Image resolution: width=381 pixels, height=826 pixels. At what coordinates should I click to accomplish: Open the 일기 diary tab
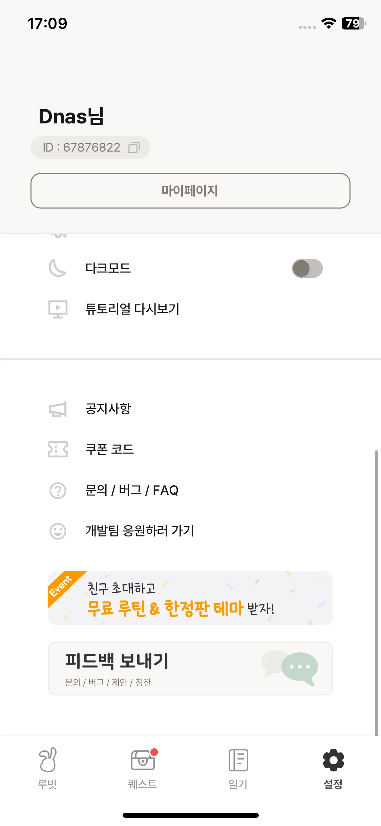click(238, 768)
